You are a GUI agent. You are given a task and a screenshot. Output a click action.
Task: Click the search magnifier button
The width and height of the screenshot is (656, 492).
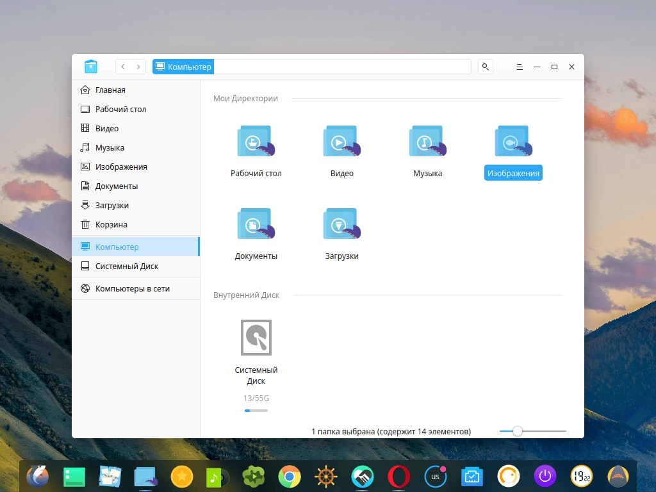(x=486, y=67)
